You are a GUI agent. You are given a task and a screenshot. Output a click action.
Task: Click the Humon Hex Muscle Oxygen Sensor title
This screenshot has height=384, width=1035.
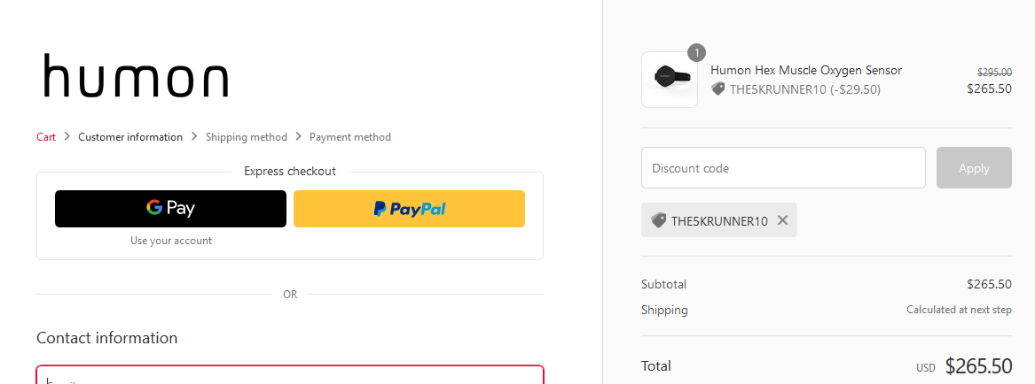806,70
